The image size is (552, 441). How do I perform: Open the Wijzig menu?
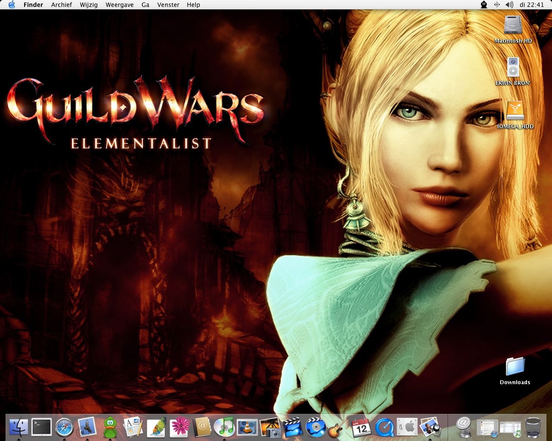89,5
